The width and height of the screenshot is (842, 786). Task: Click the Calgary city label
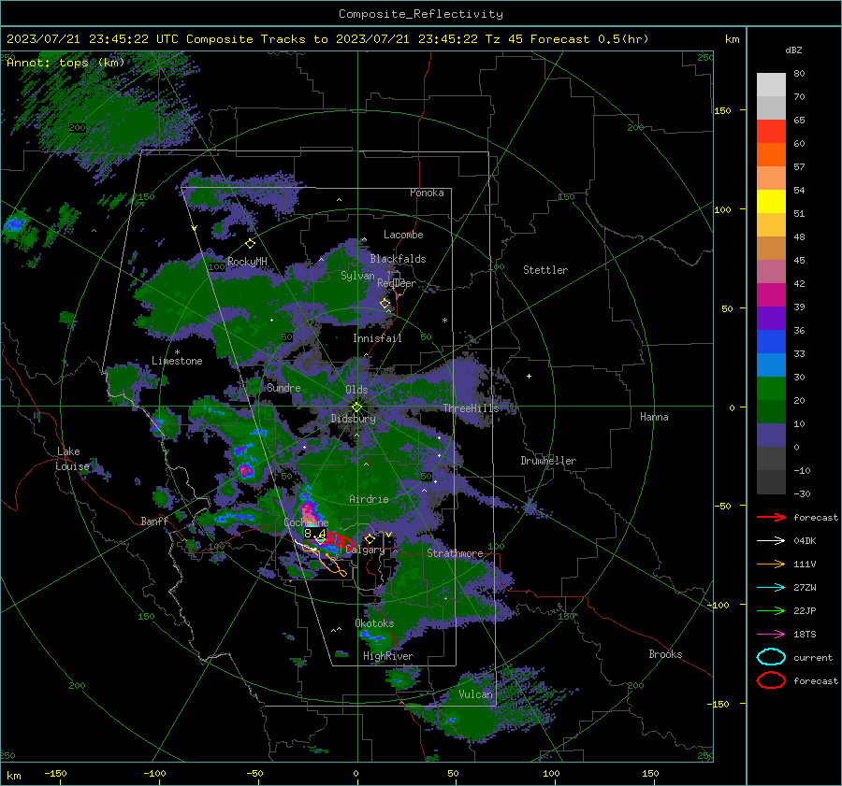[x=365, y=550]
